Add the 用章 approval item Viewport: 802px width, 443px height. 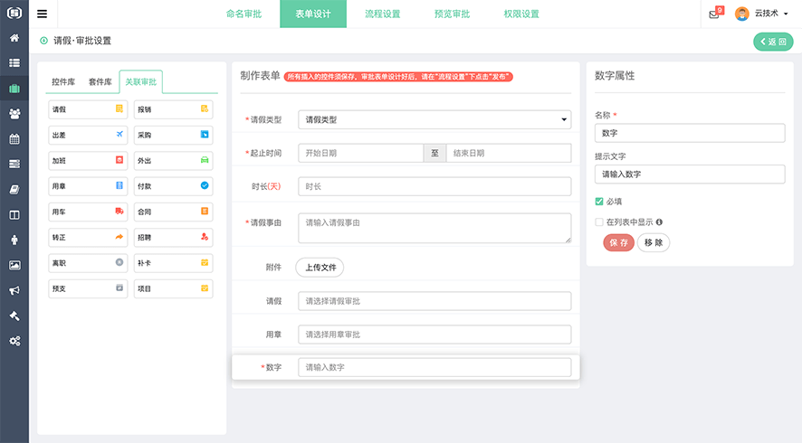pyautogui.click(x=88, y=186)
